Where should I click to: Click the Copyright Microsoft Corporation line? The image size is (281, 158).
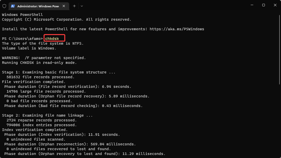click(66, 19)
